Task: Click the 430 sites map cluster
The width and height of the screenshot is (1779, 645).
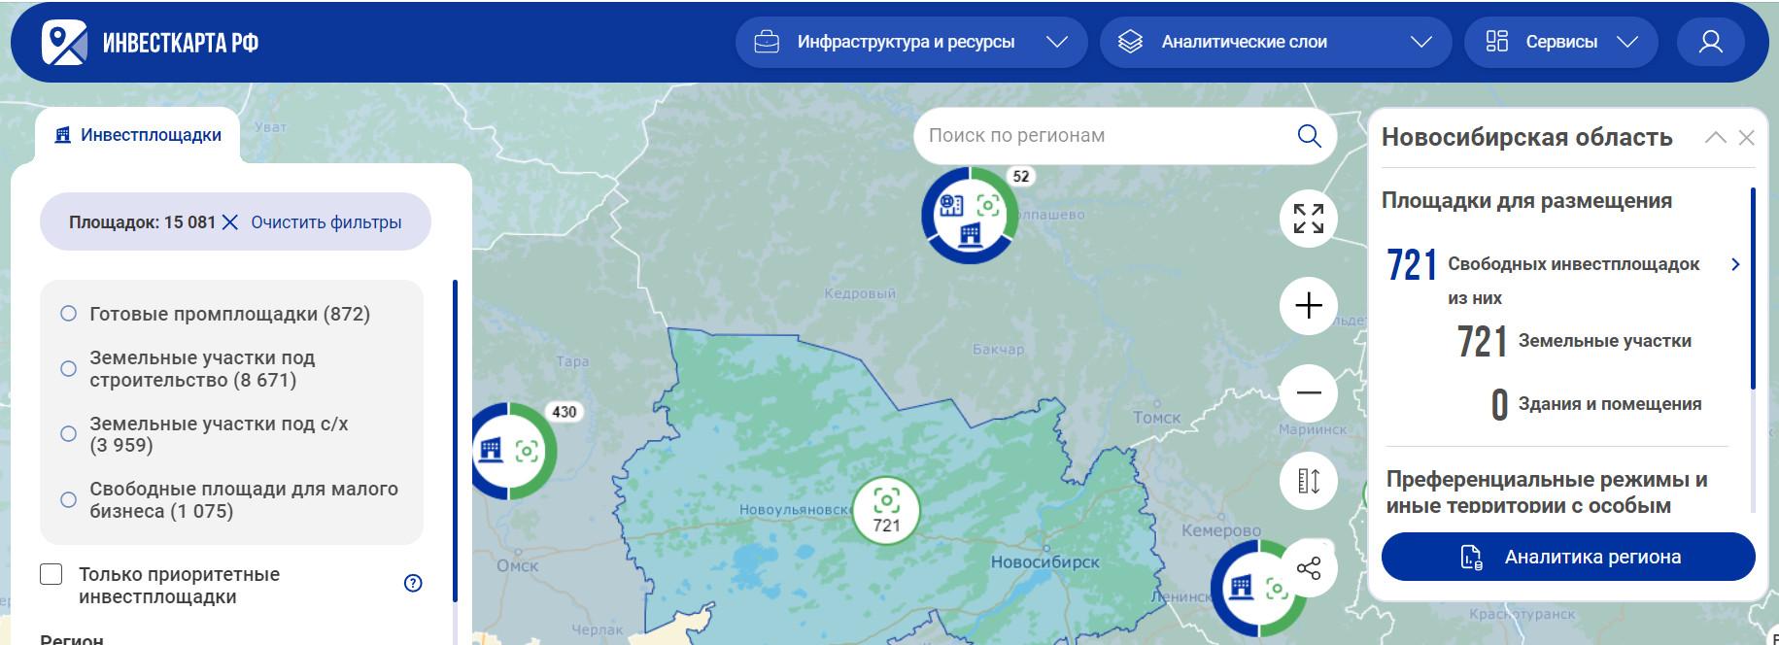Action: coord(514,451)
